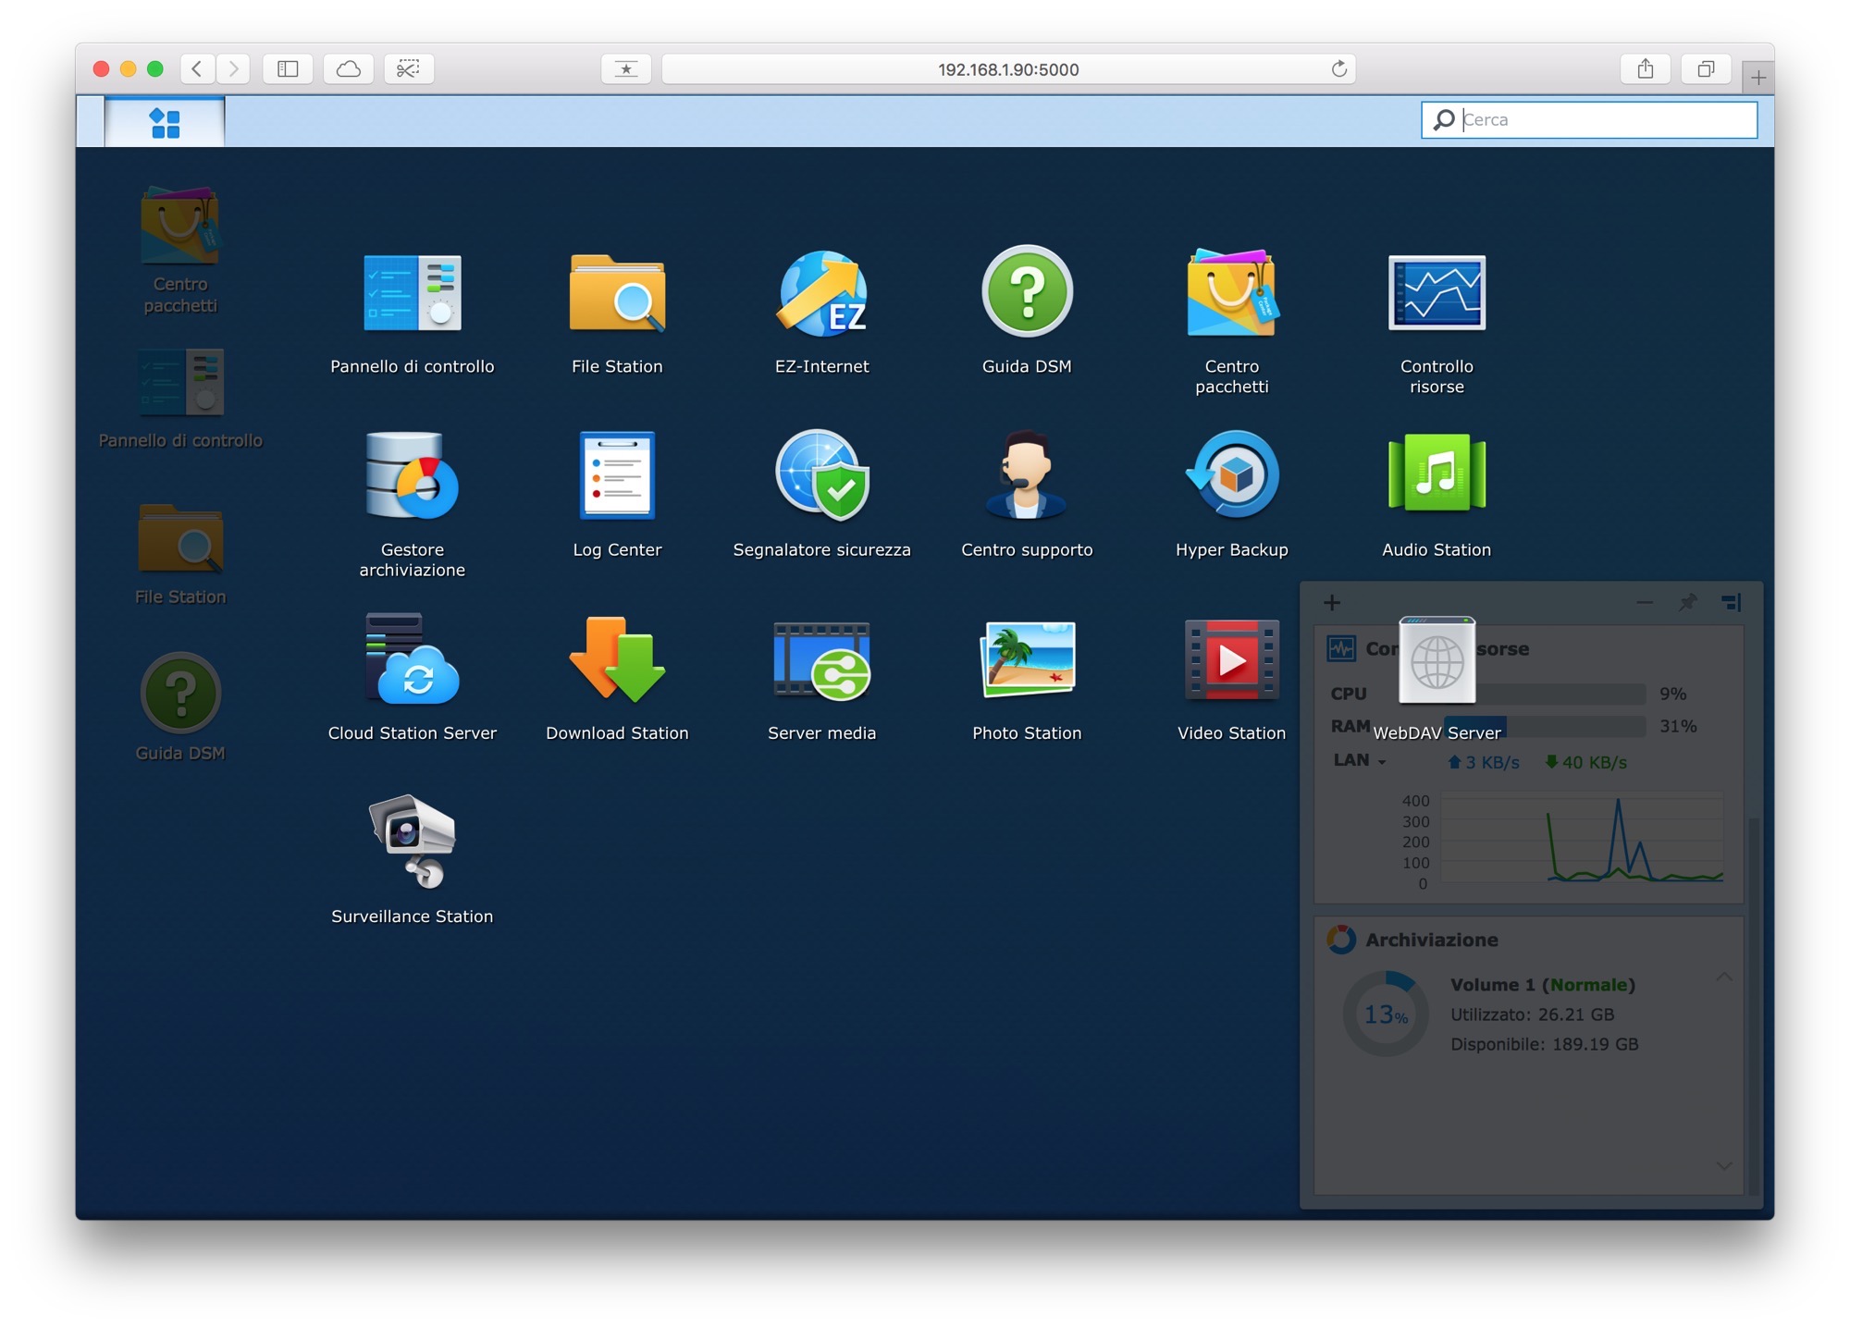Launch File Station from the app grid
This screenshot has width=1850, height=1328.
click(617, 293)
